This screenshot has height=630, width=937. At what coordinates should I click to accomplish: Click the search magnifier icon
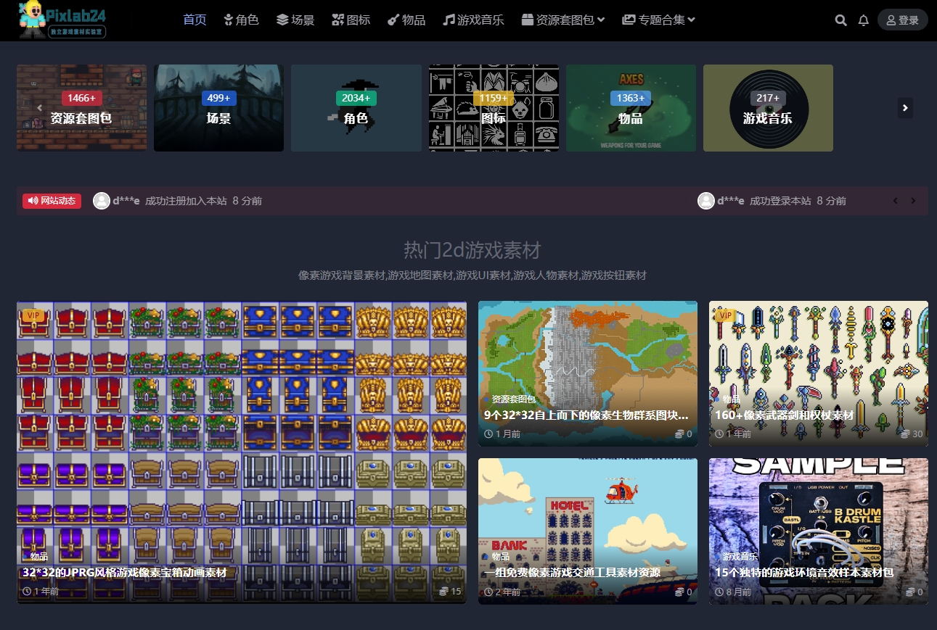[841, 20]
